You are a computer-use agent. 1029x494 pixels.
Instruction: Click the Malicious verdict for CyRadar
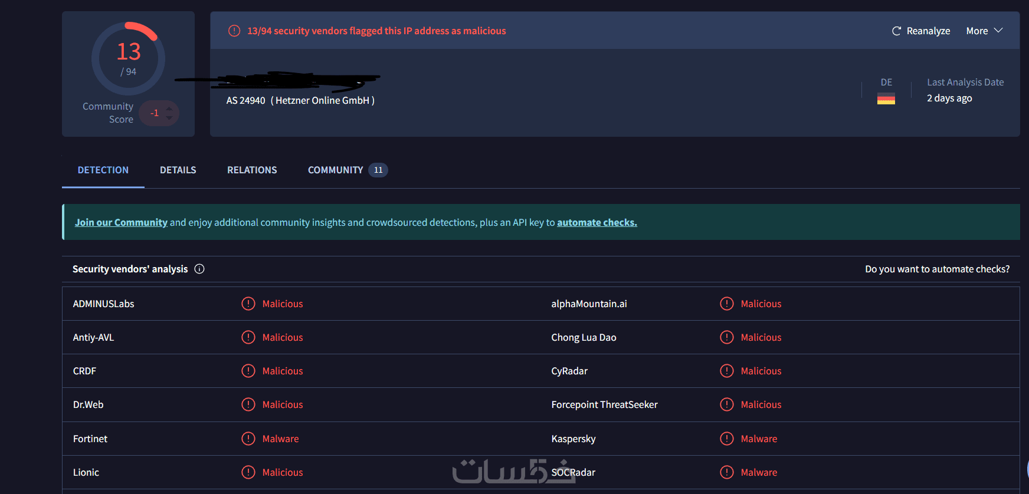pyautogui.click(x=761, y=371)
